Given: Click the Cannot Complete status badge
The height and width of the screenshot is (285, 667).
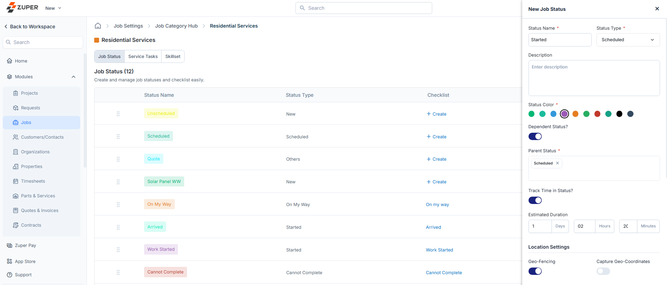Looking at the screenshot, I should click(165, 272).
